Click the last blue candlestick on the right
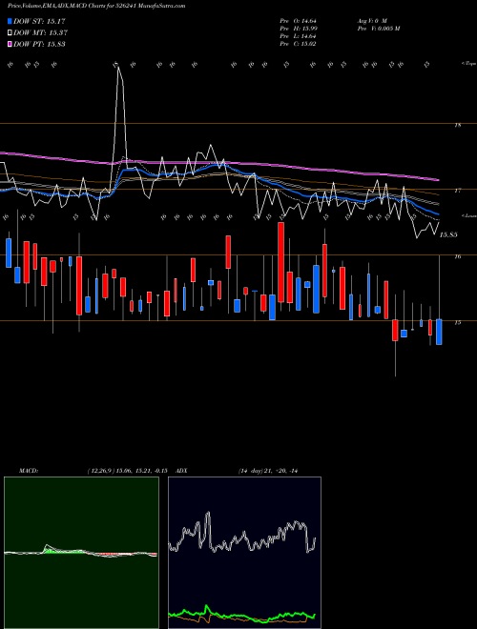The image size is (477, 629). [439, 332]
